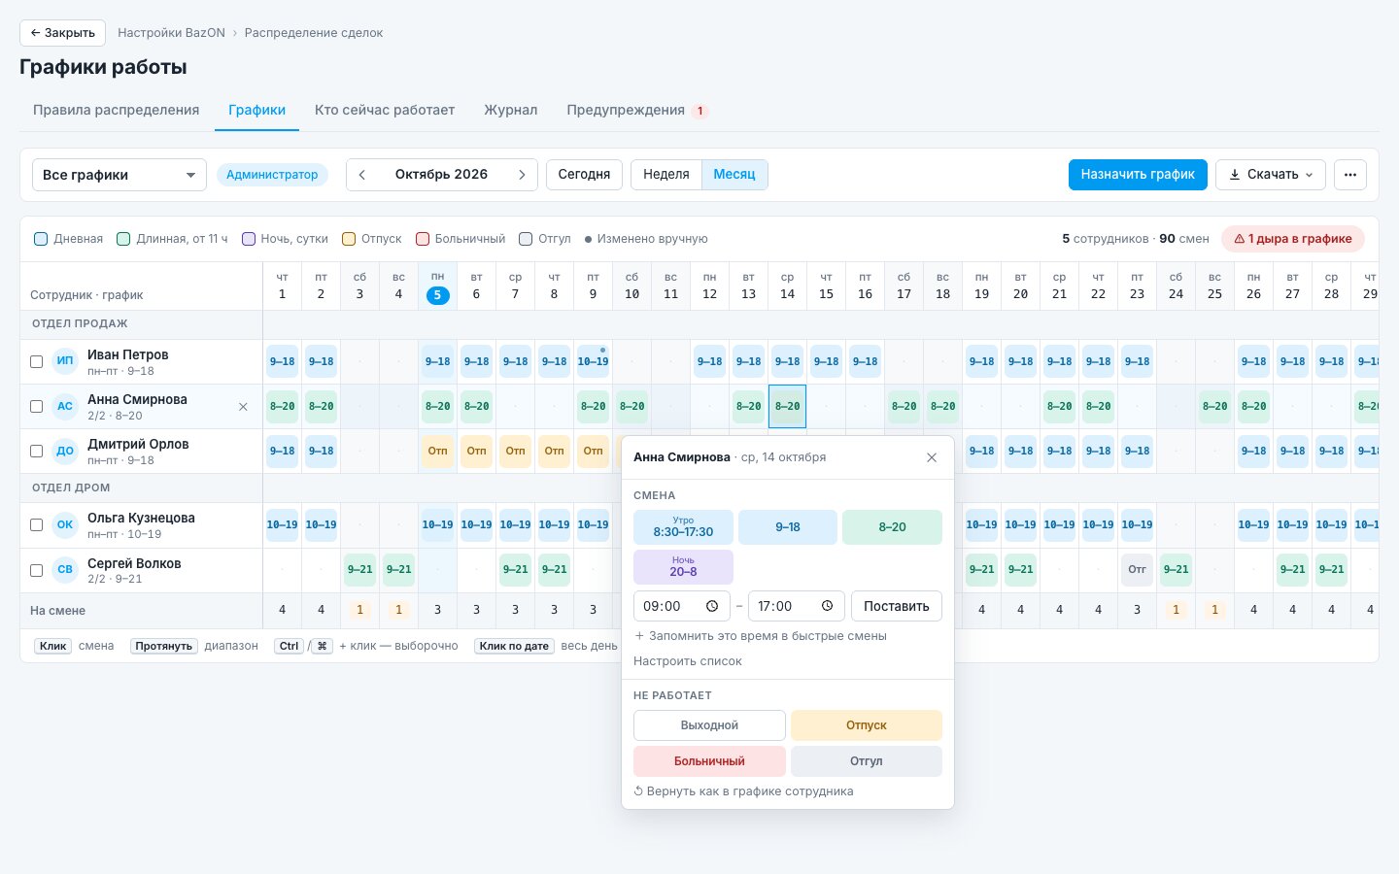Pick the purple Ночь 20–8 shift

pos(683,567)
